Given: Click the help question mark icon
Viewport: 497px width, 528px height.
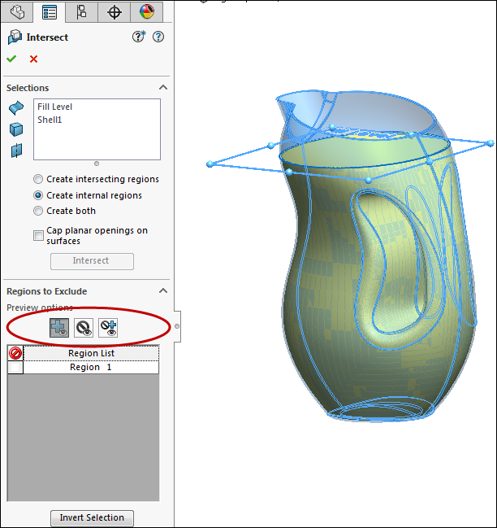Looking at the screenshot, I should coord(158,37).
